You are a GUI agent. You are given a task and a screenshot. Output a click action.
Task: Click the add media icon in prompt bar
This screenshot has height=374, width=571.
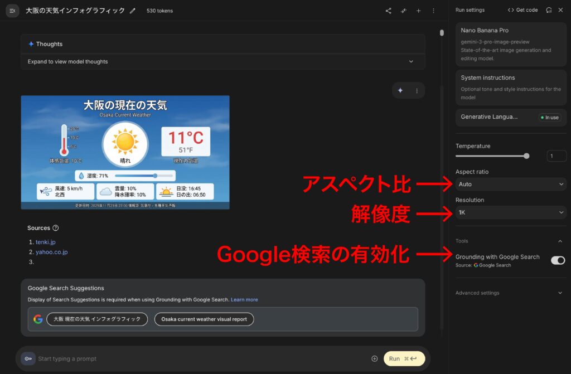coord(374,358)
